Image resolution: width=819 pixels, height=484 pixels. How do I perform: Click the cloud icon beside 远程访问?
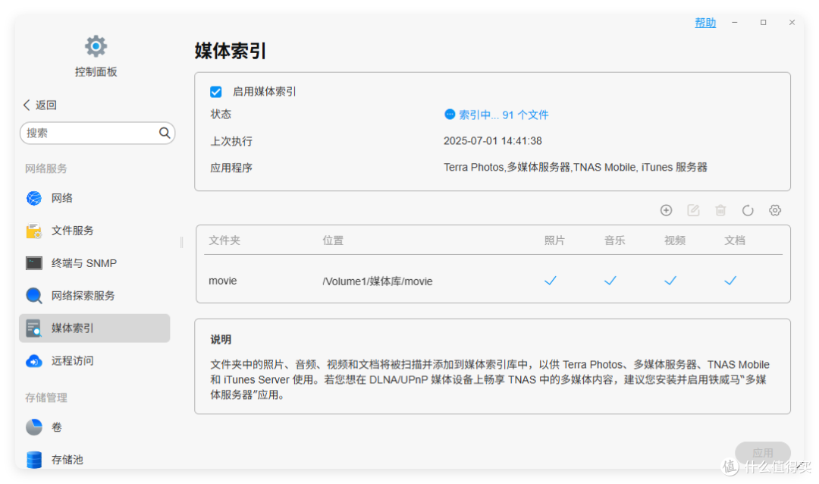pyautogui.click(x=34, y=360)
